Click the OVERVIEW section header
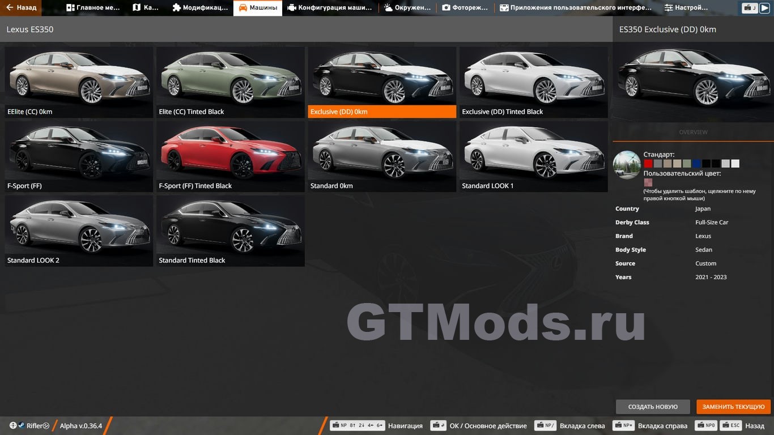This screenshot has height=435, width=774. [693, 132]
